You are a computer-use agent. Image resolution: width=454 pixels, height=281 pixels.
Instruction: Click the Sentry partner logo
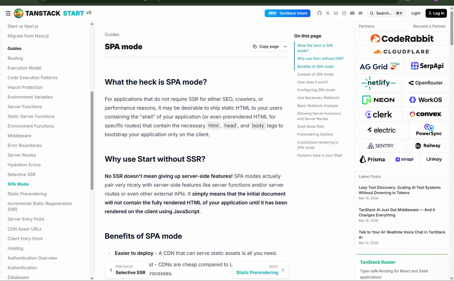[380, 146]
